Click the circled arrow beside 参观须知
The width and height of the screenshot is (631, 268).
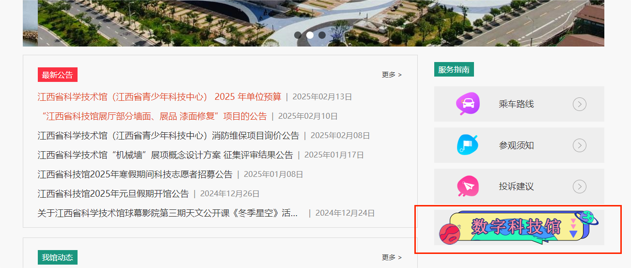coord(580,145)
